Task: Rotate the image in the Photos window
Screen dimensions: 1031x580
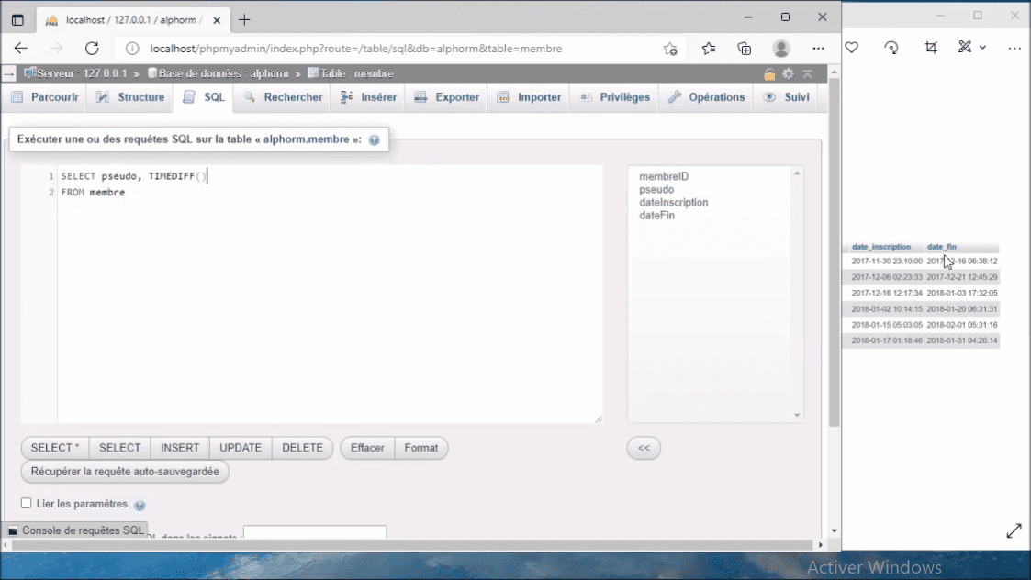Action: [x=891, y=48]
